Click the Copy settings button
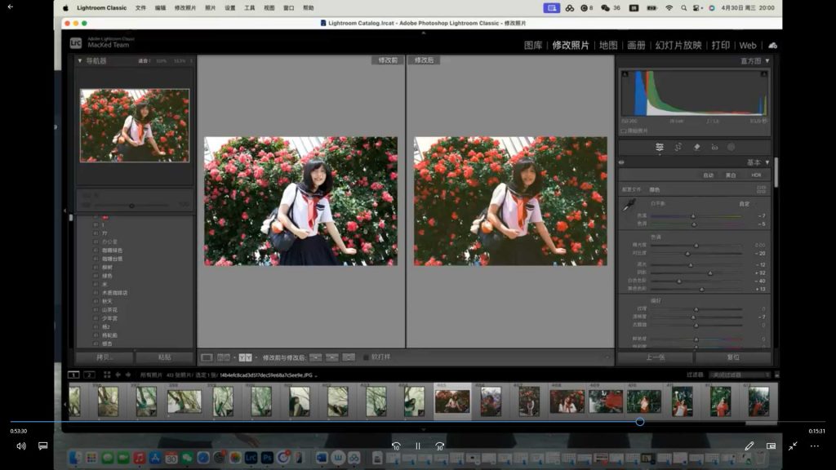Viewport: 836px width, 470px height. [x=104, y=357]
